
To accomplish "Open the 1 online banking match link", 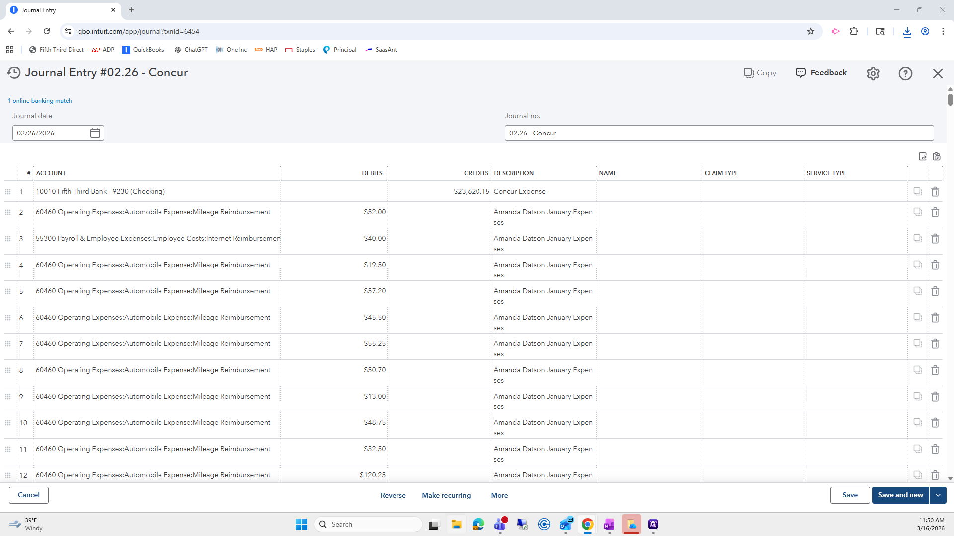I will [40, 101].
